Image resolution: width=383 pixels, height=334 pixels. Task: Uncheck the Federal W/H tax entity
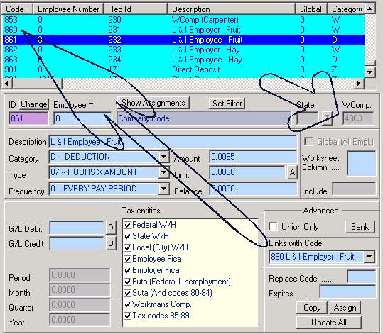[x=127, y=225]
